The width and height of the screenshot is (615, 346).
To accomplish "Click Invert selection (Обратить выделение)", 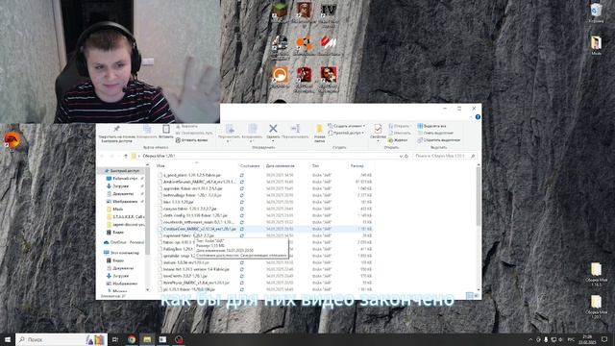I will coord(439,140).
